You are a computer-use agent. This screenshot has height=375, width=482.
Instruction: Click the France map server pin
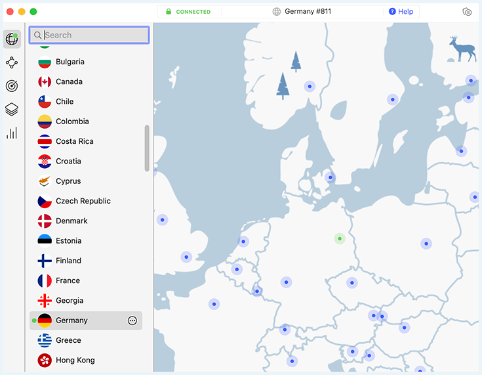coord(214,304)
